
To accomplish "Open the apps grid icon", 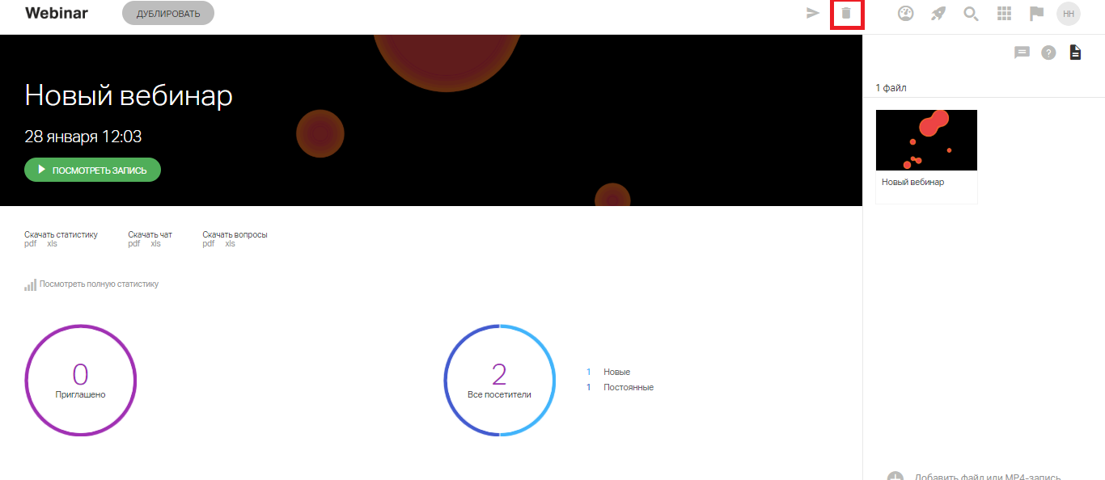I will [x=1004, y=13].
